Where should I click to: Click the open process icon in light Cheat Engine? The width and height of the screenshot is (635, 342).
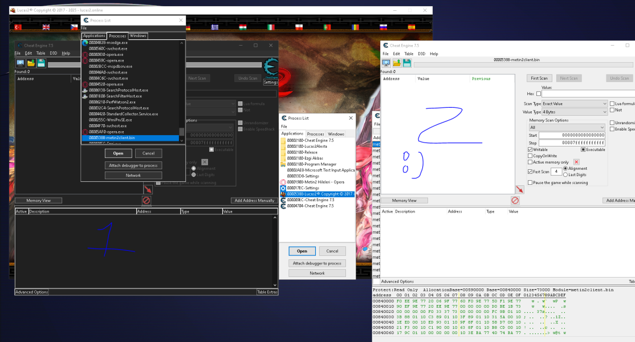click(386, 63)
